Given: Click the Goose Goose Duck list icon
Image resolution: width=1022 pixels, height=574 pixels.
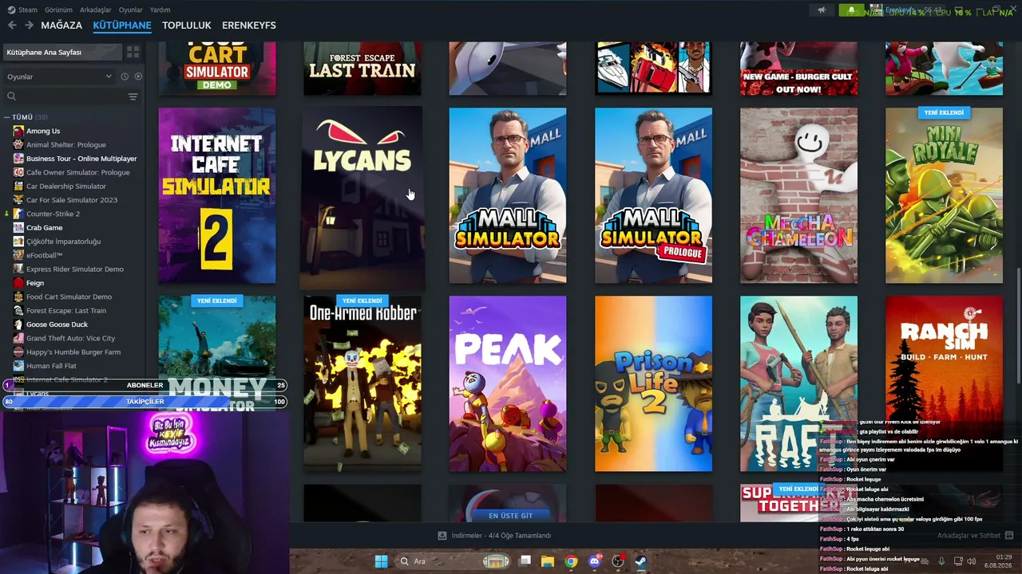Looking at the screenshot, I should (18, 324).
